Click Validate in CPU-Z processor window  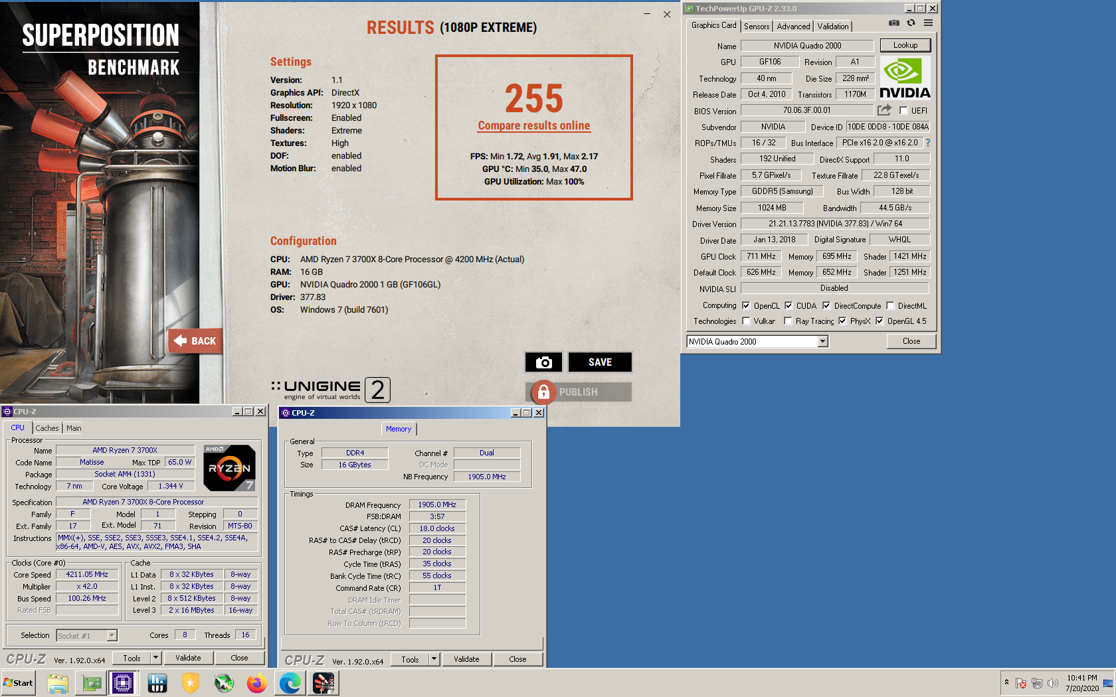coord(188,658)
